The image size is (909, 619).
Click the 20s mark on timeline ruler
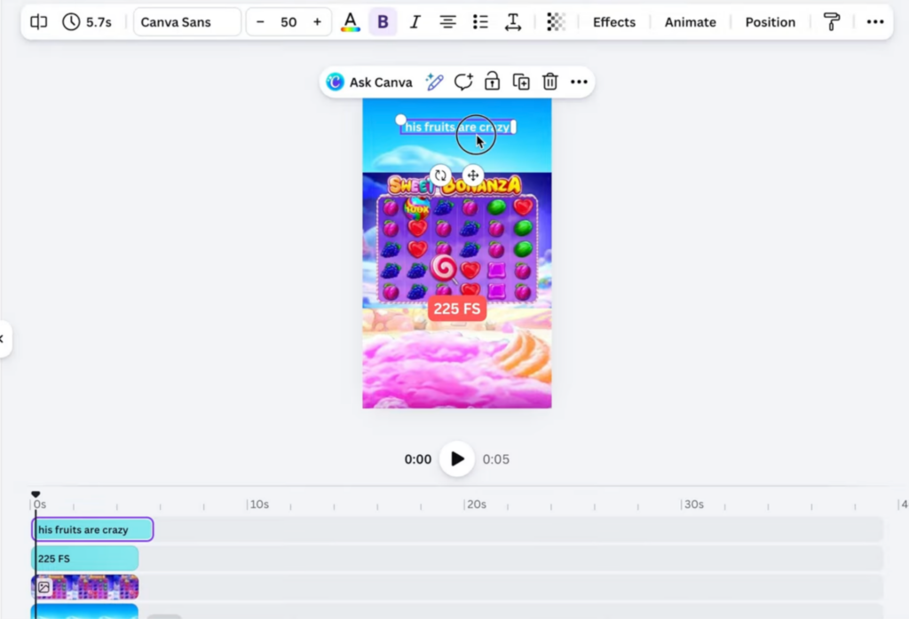[x=476, y=505]
